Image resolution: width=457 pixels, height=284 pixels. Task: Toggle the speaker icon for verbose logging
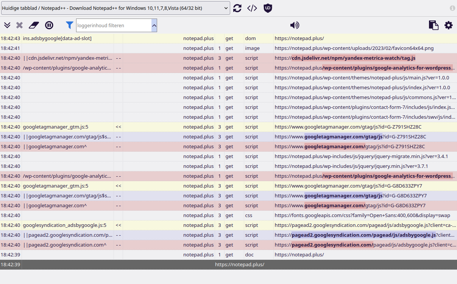click(294, 25)
